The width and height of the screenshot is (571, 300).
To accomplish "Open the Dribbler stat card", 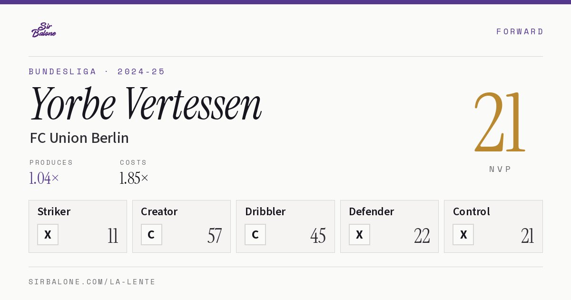I will (x=285, y=226).
